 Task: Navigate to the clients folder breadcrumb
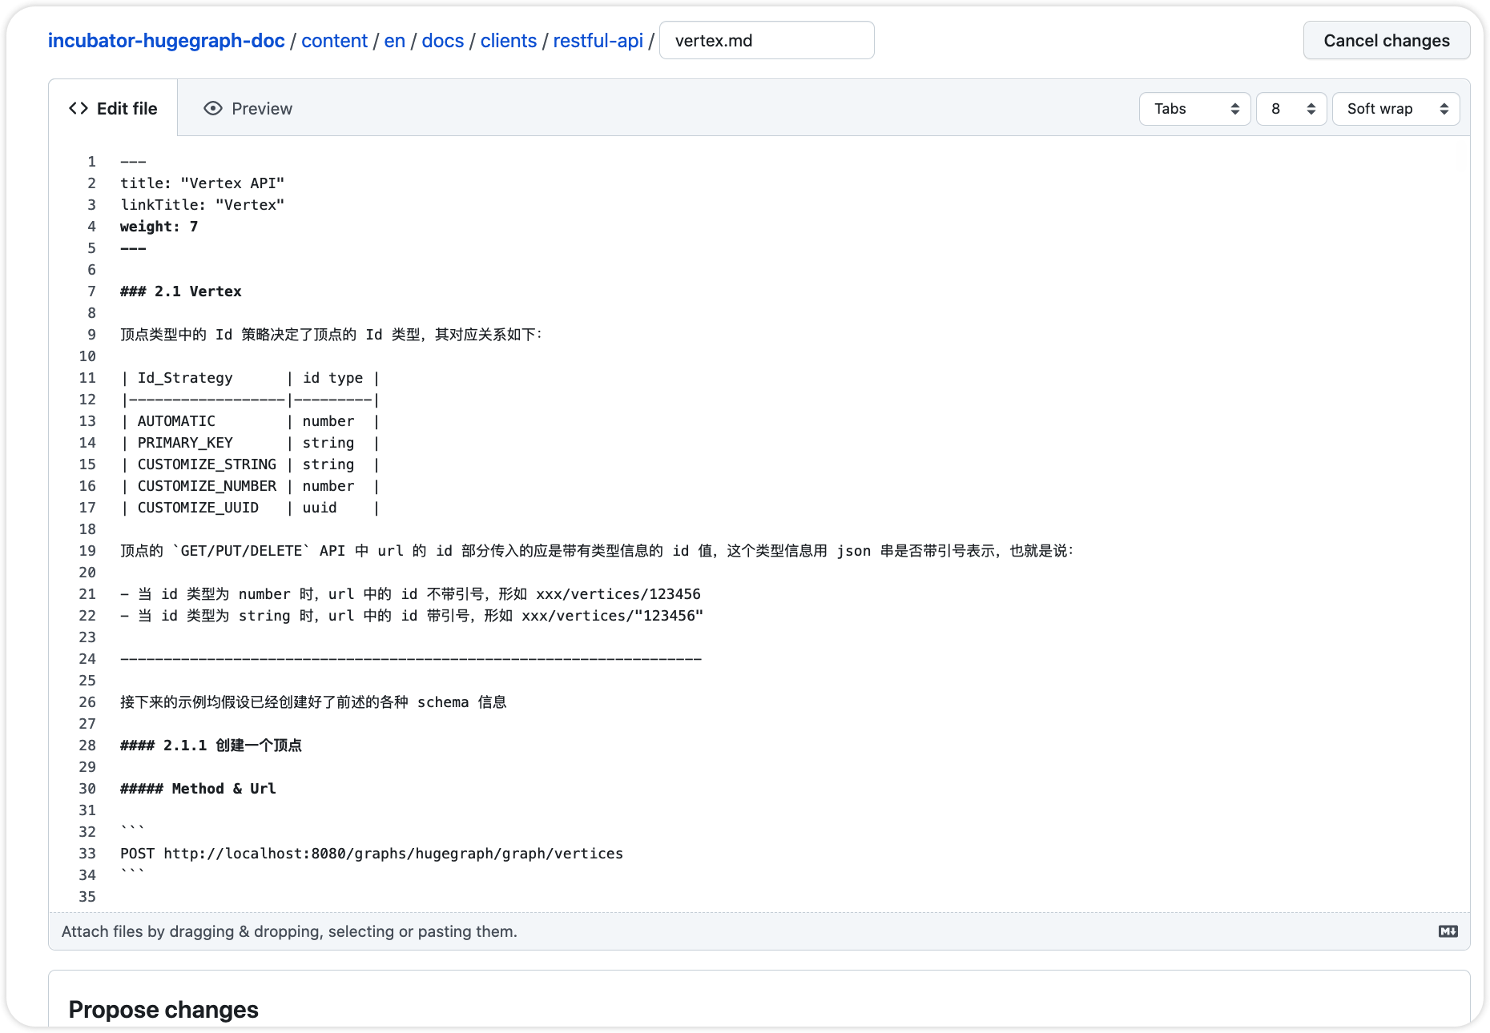click(508, 40)
